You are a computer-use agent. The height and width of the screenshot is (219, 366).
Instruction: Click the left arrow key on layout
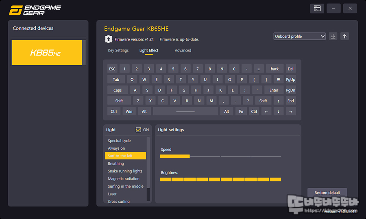266,112
